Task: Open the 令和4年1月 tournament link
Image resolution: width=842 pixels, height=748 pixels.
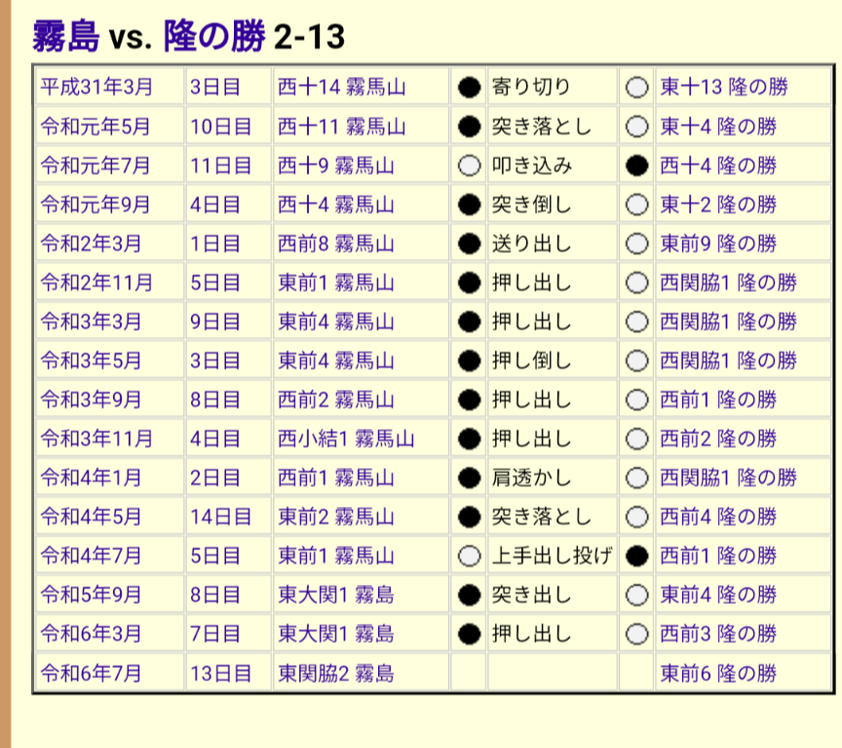Action: (x=91, y=478)
